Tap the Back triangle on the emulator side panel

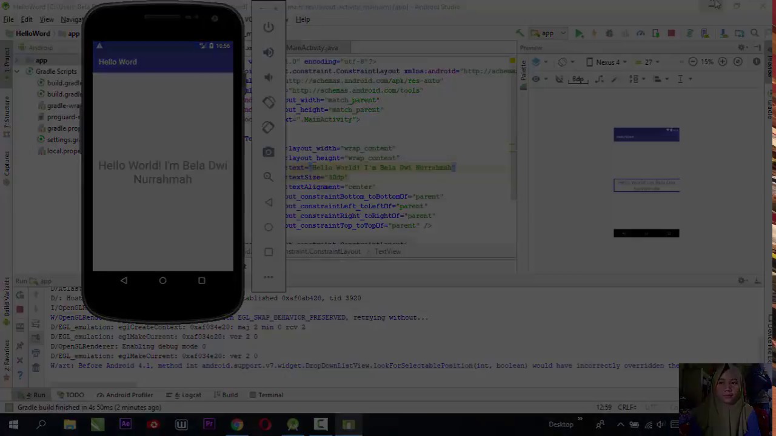tap(269, 202)
